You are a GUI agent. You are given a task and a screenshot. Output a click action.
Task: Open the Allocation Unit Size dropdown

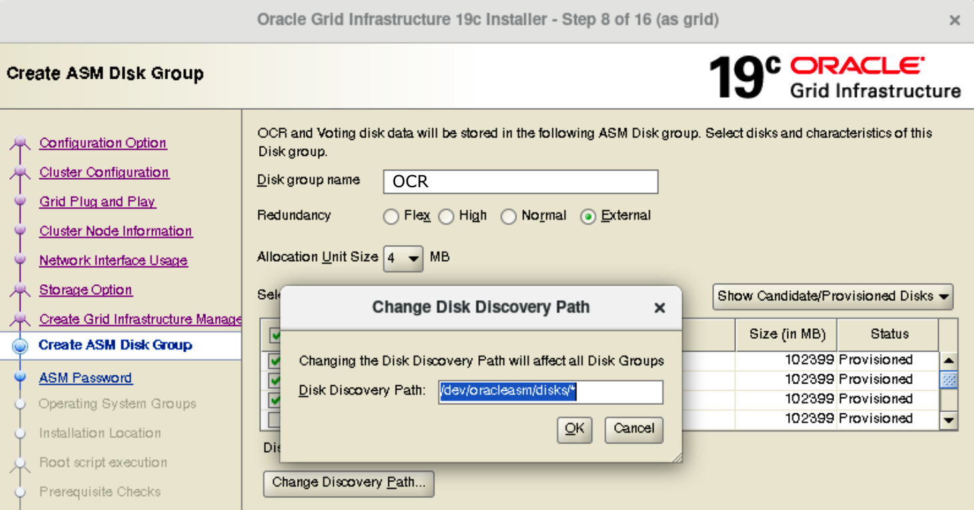(x=403, y=258)
